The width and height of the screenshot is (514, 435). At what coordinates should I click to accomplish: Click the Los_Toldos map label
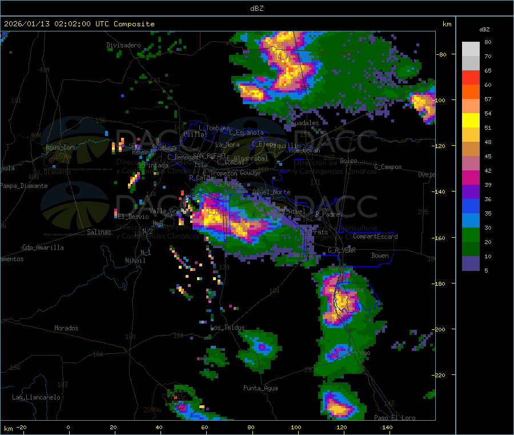click(x=227, y=328)
